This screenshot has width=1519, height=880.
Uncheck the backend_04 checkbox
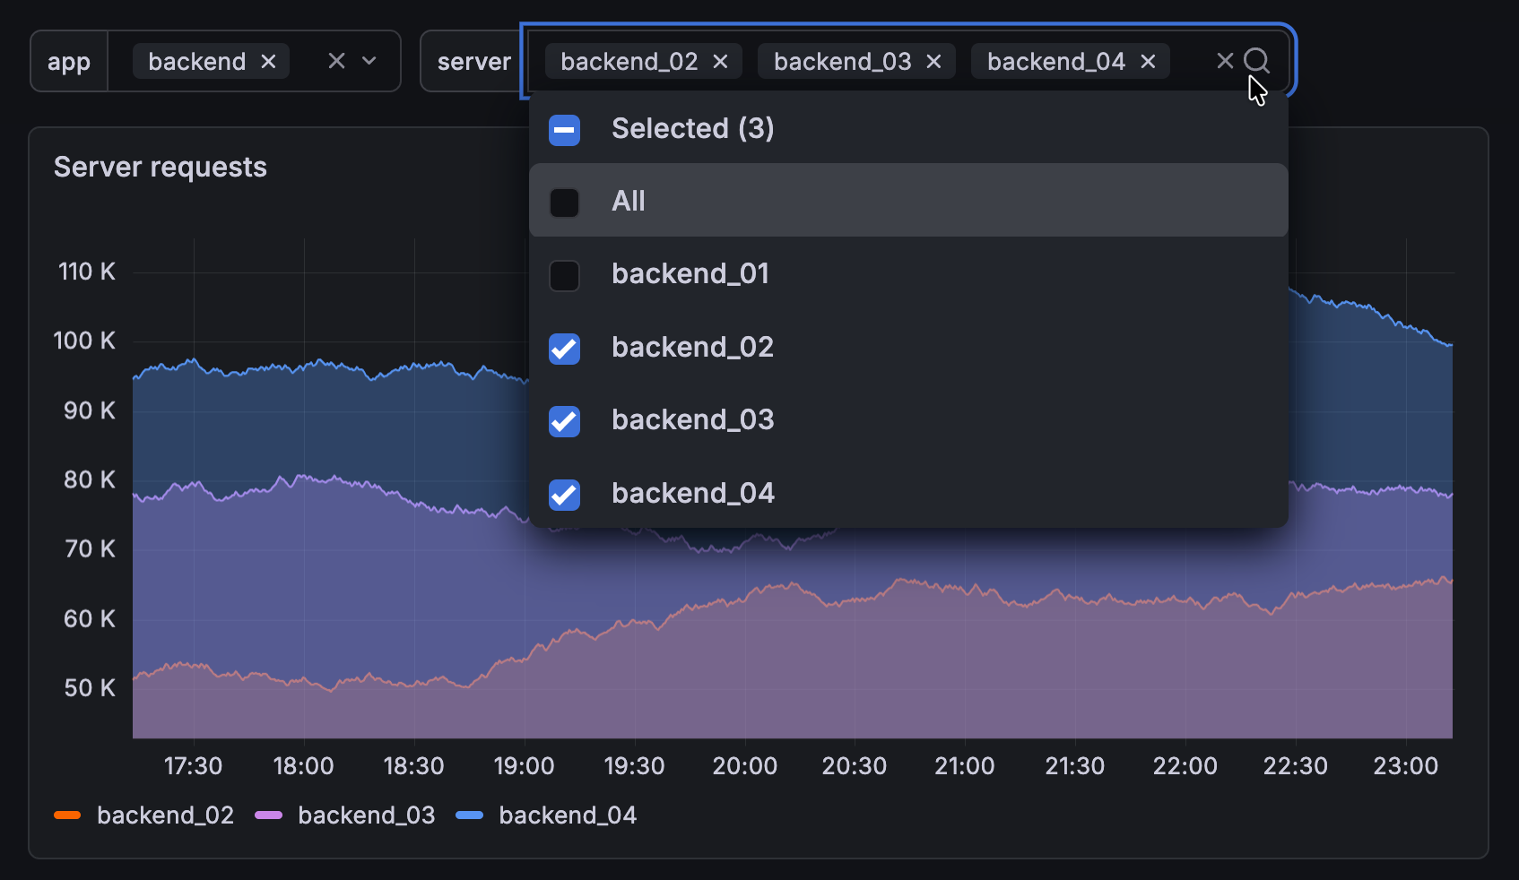564,495
